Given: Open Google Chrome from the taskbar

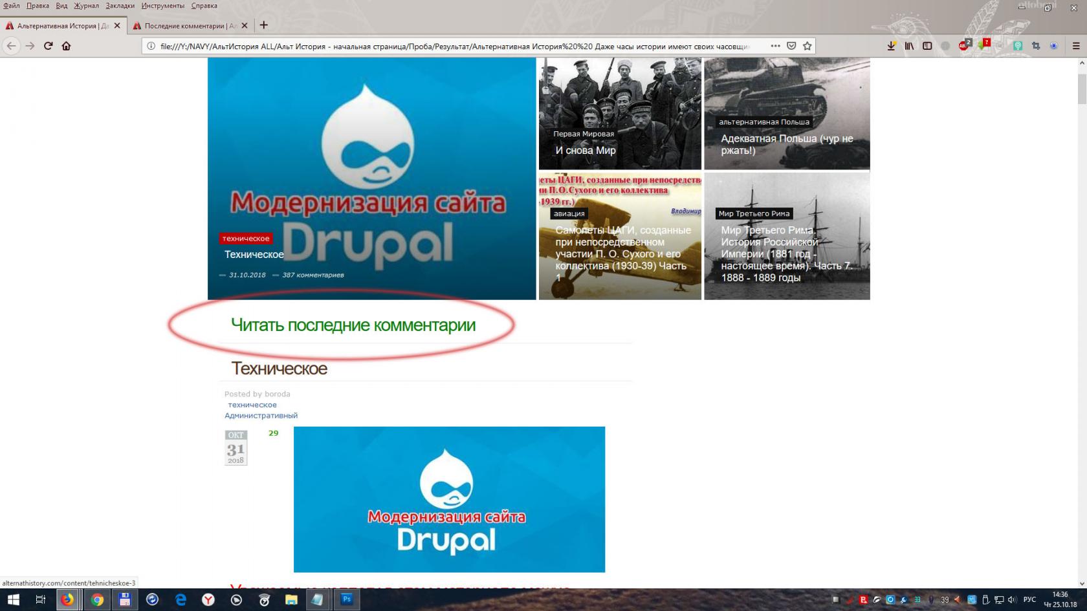Looking at the screenshot, I should (x=97, y=599).
